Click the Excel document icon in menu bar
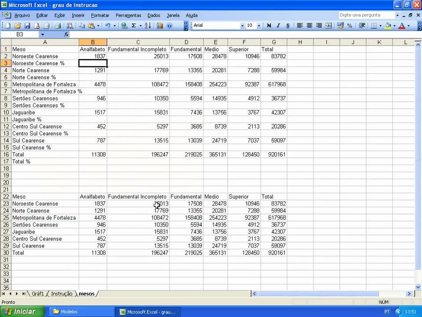Image resolution: width=422 pixels, height=317 pixels. [x=7, y=15]
